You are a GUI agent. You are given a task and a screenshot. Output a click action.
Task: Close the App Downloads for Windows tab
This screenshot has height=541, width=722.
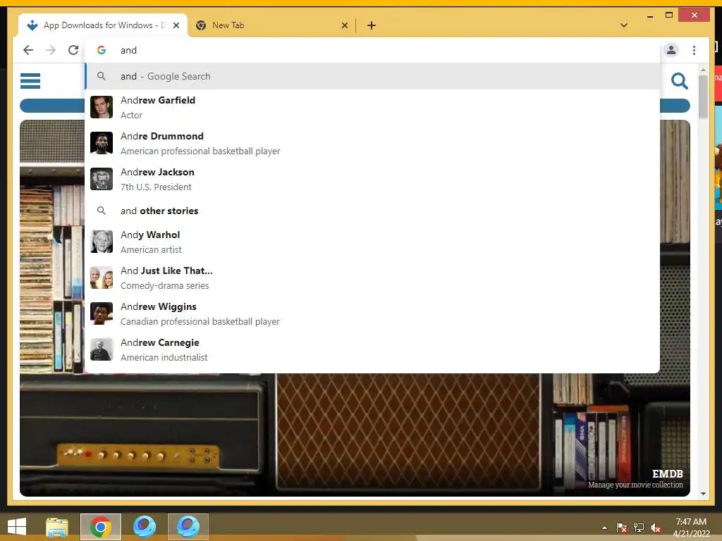(x=176, y=25)
